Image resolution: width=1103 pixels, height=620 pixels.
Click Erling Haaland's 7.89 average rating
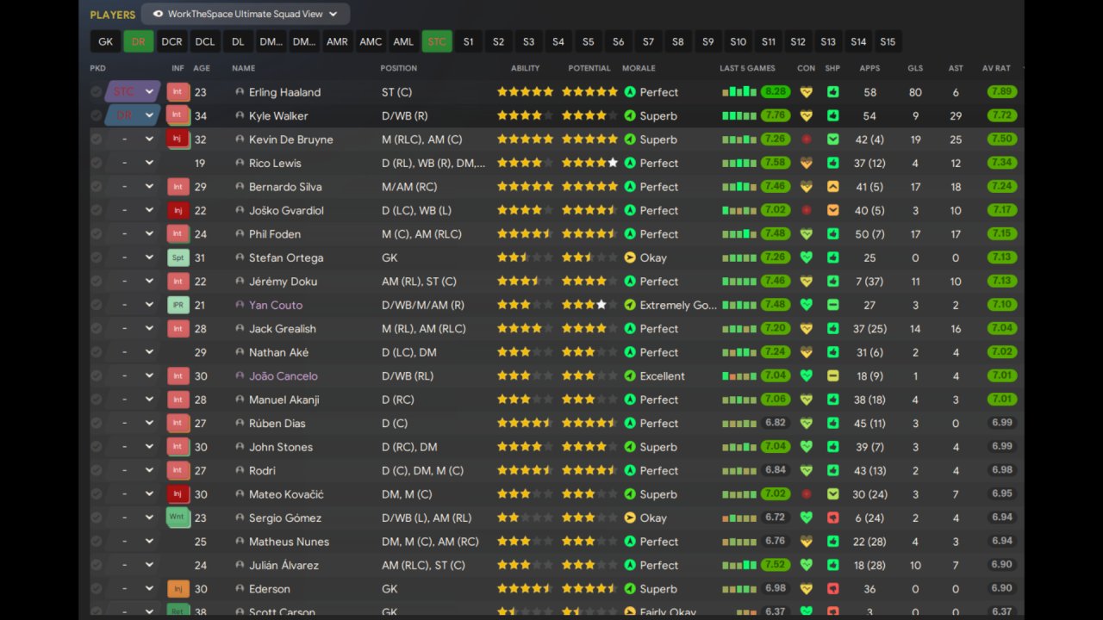click(x=1002, y=92)
